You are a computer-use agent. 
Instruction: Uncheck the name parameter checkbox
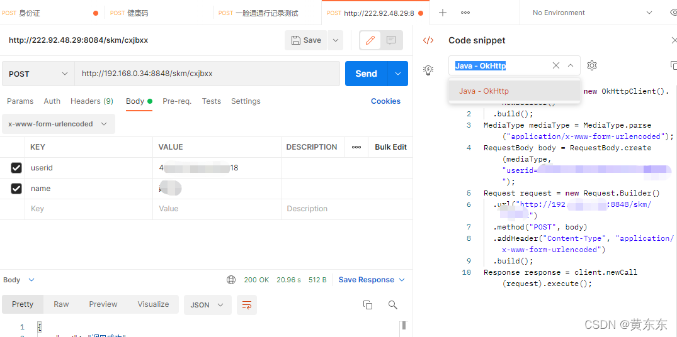click(x=16, y=189)
